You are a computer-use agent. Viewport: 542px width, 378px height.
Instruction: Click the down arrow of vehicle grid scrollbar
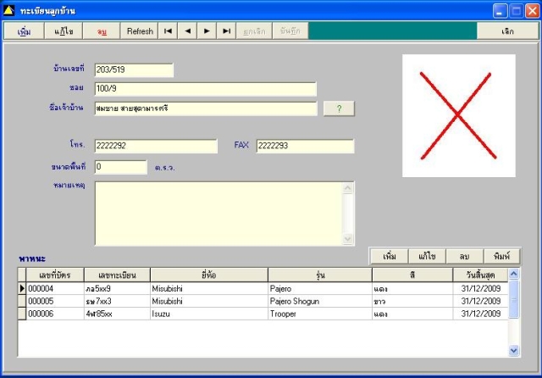pos(514,351)
